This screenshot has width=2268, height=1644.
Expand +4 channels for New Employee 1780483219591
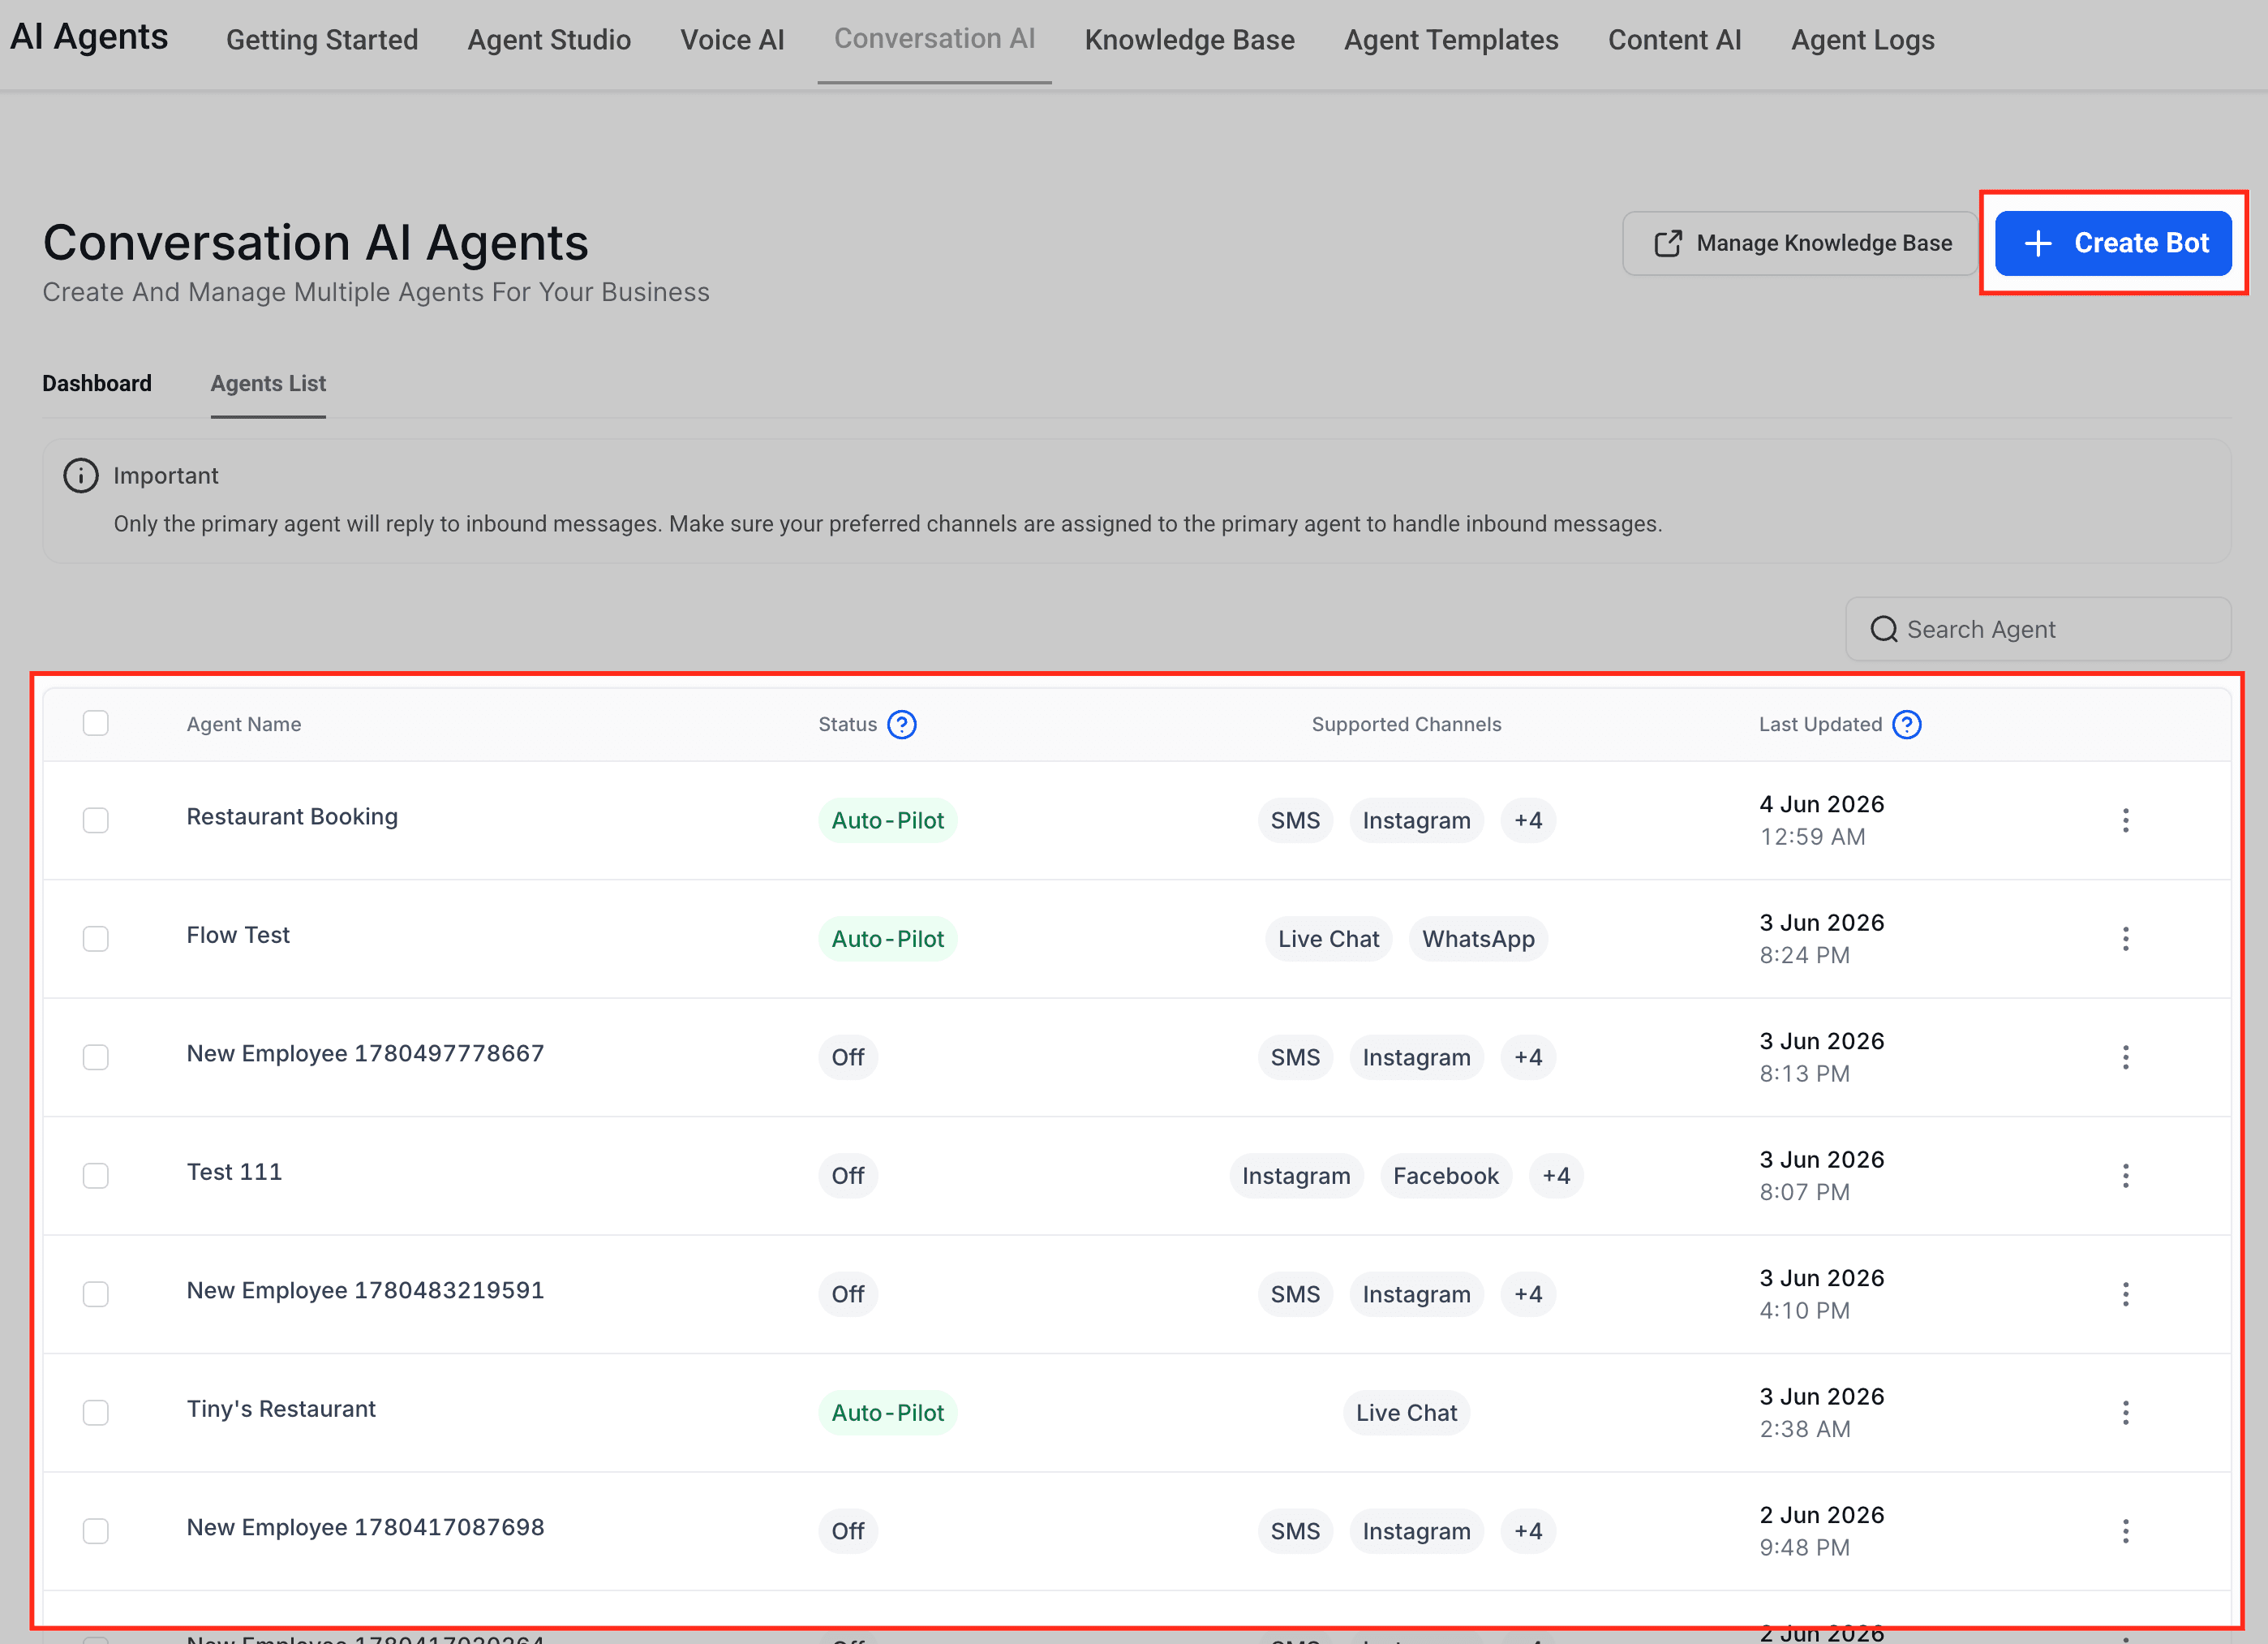point(1528,1295)
